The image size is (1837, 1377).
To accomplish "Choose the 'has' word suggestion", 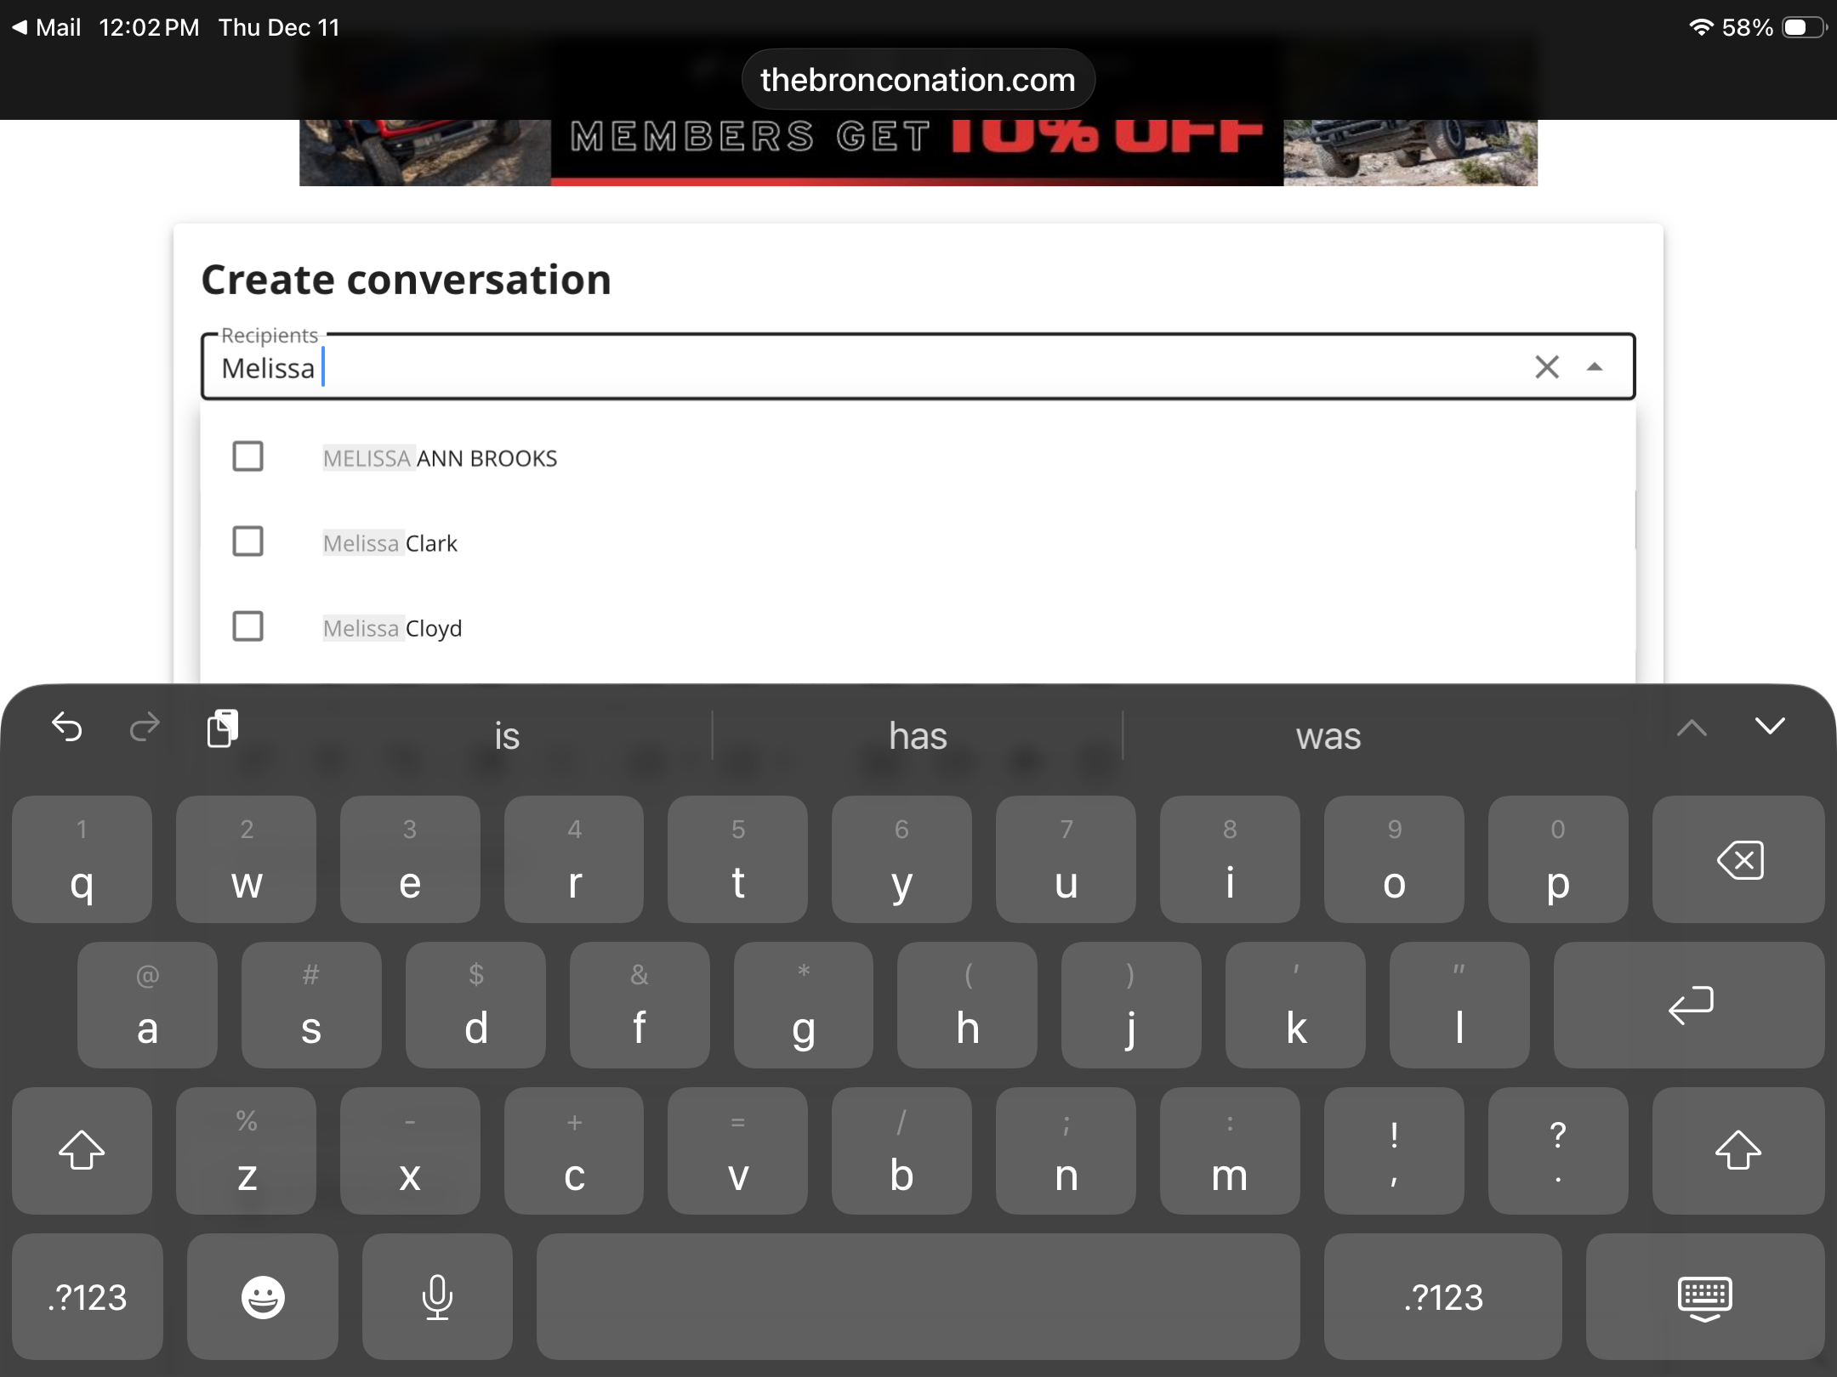I will point(918,735).
